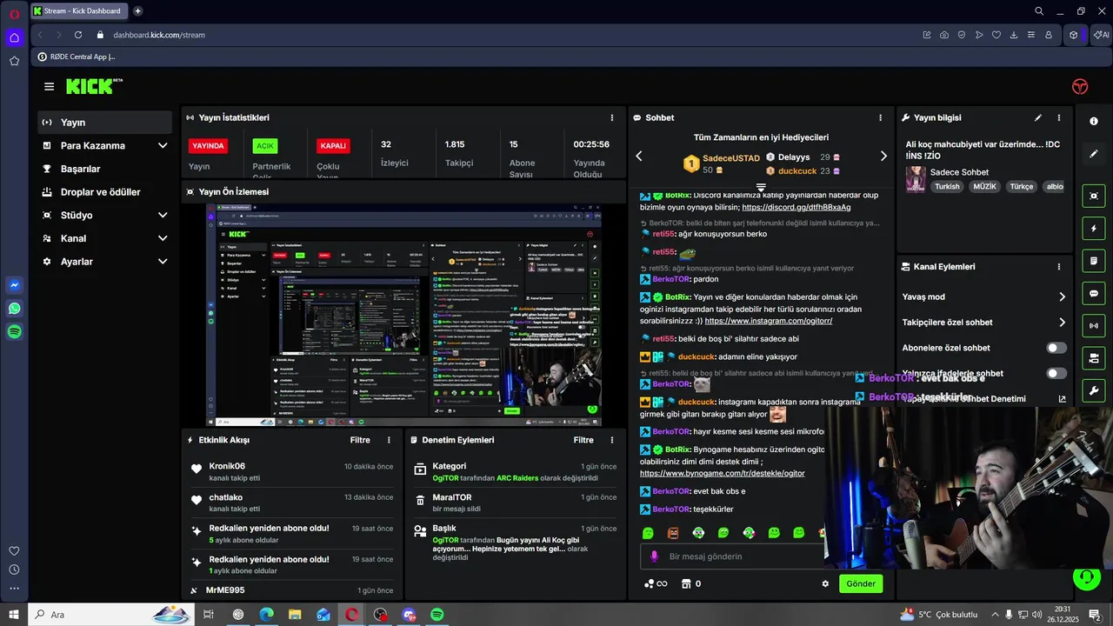Open Sohbet Denetimi pop-out icon
This screenshot has width=1113, height=626.
1062,399
